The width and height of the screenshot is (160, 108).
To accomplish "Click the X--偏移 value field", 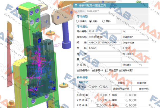I will (x=127, y=95).
